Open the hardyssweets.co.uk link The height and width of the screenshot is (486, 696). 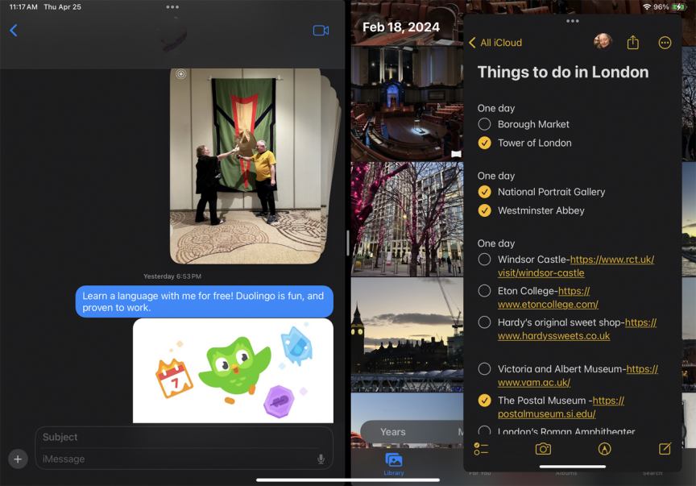[x=577, y=329]
